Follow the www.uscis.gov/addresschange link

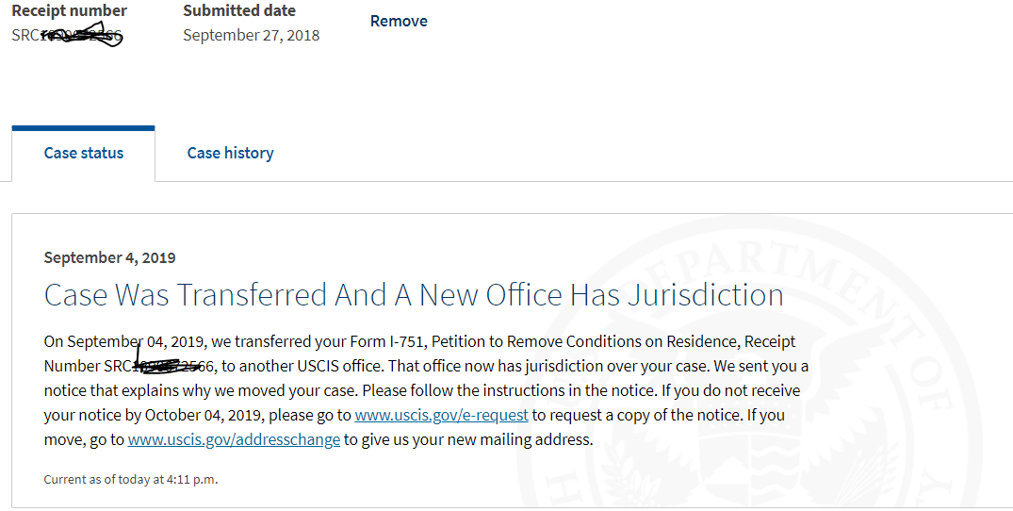234,439
